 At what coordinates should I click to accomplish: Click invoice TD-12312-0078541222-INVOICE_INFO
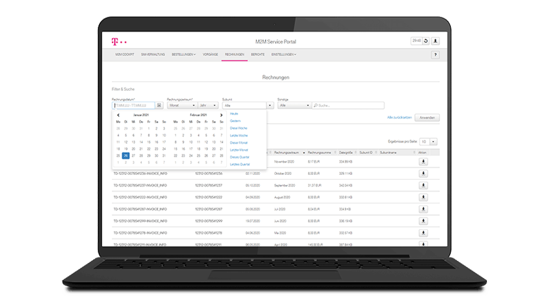(x=140, y=197)
